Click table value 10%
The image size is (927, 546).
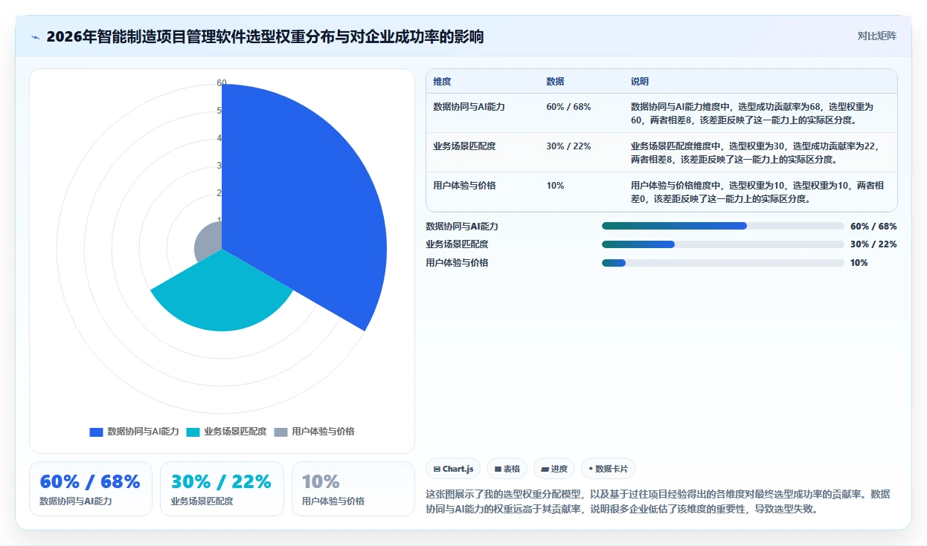(x=555, y=185)
